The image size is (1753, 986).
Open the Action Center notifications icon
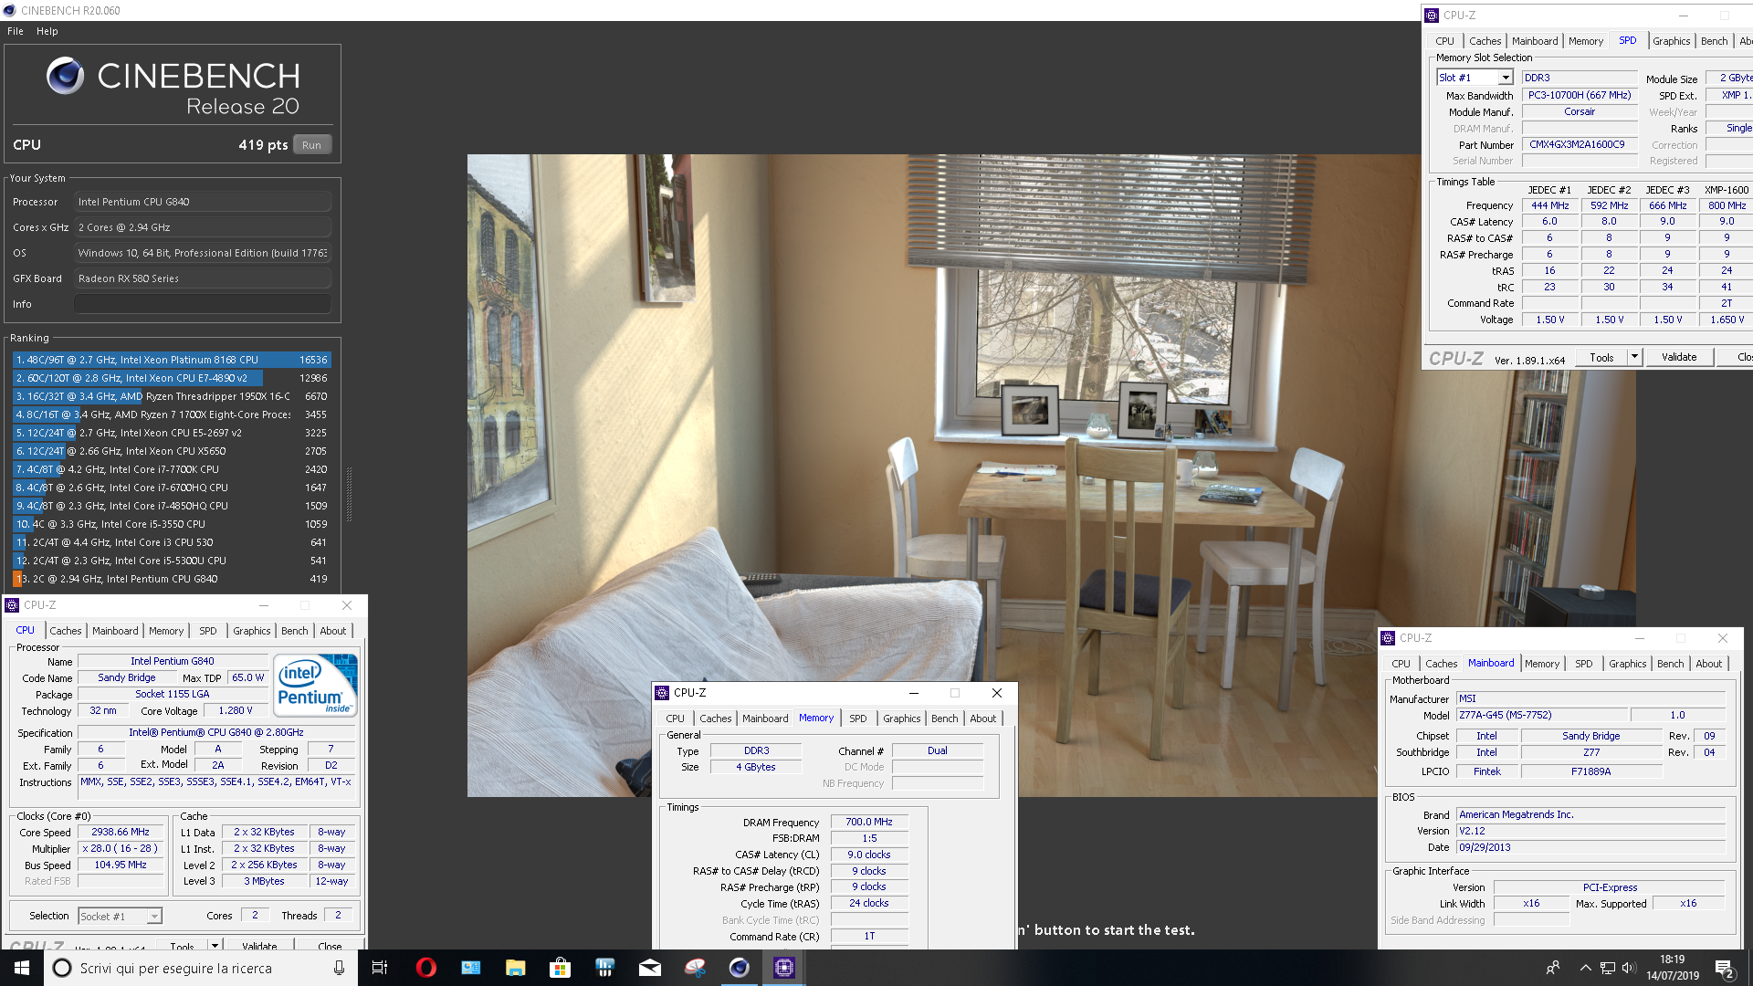coord(1725,968)
